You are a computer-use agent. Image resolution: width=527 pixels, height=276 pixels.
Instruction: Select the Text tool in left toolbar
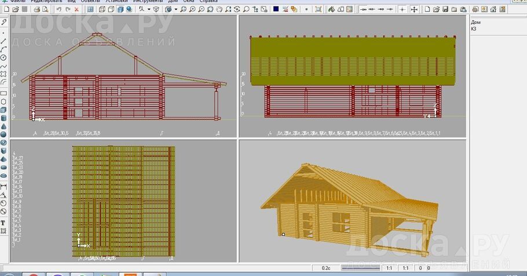(3, 223)
